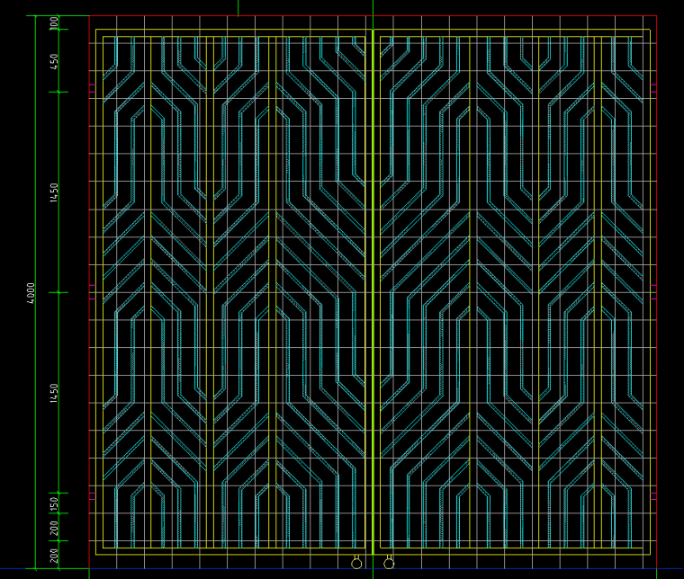This screenshot has height=579, width=684.
Task: Click the 450 dimension label
Action: [55, 61]
